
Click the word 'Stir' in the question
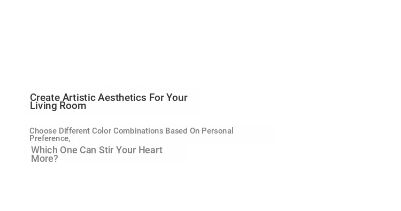coord(106,150)
